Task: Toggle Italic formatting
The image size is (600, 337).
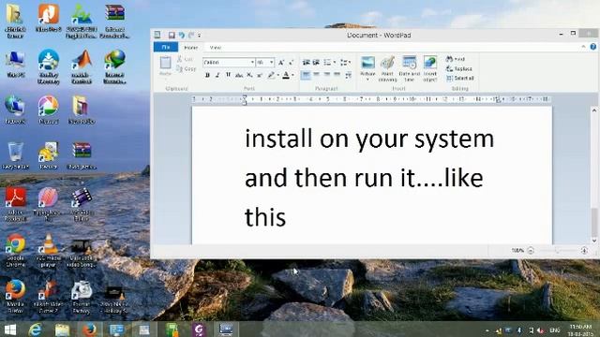Action: tap(217, 75)
